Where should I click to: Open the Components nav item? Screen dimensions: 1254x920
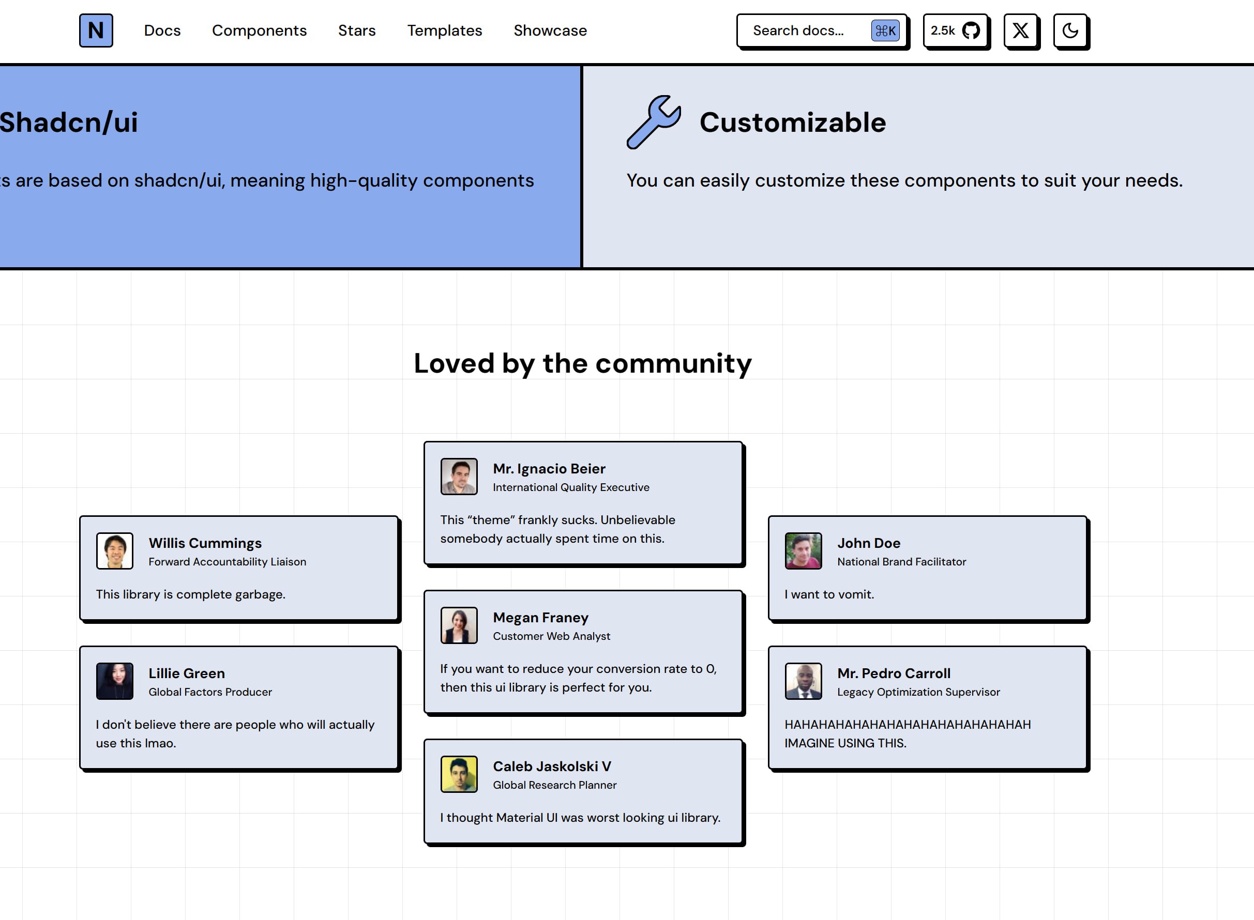point(259,30)
